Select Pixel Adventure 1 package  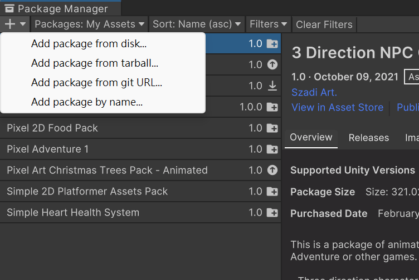140,149
